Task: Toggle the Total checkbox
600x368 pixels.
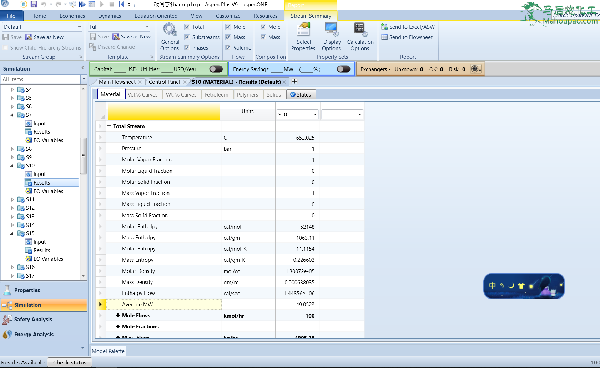Action: pos(187,27)
